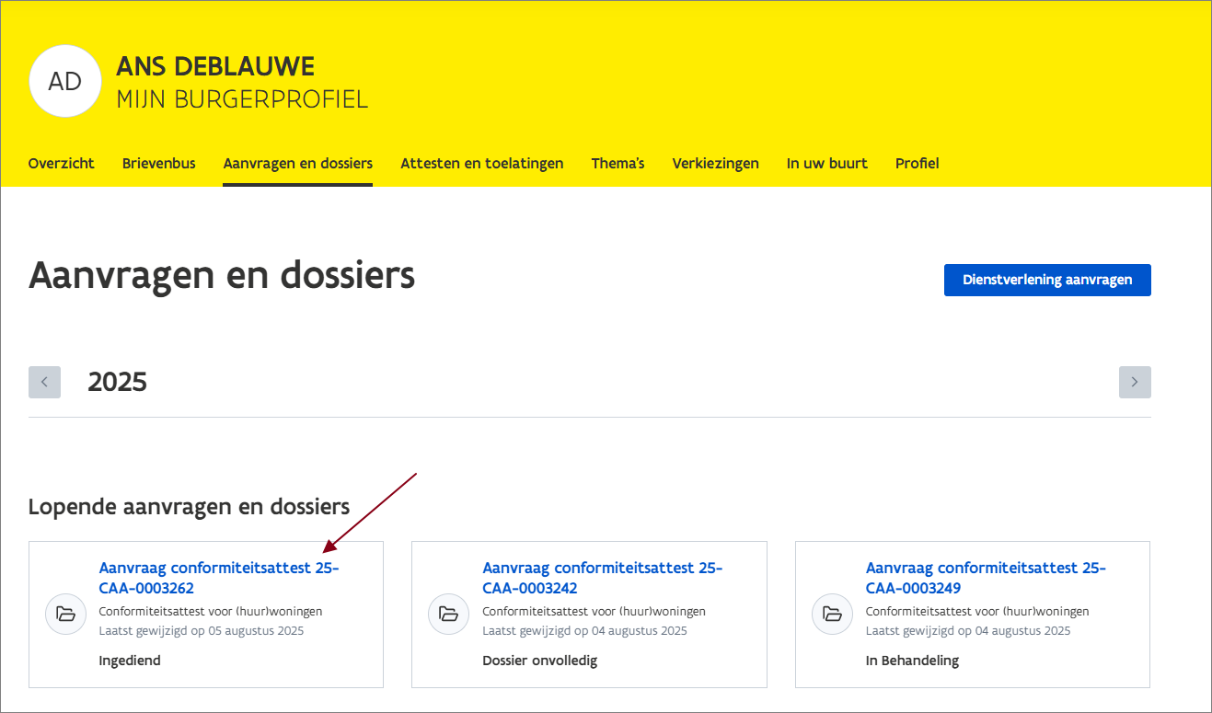Switch to the Brievenbus tab
This screenshot has width=1212, height=713.
(158, 164)
